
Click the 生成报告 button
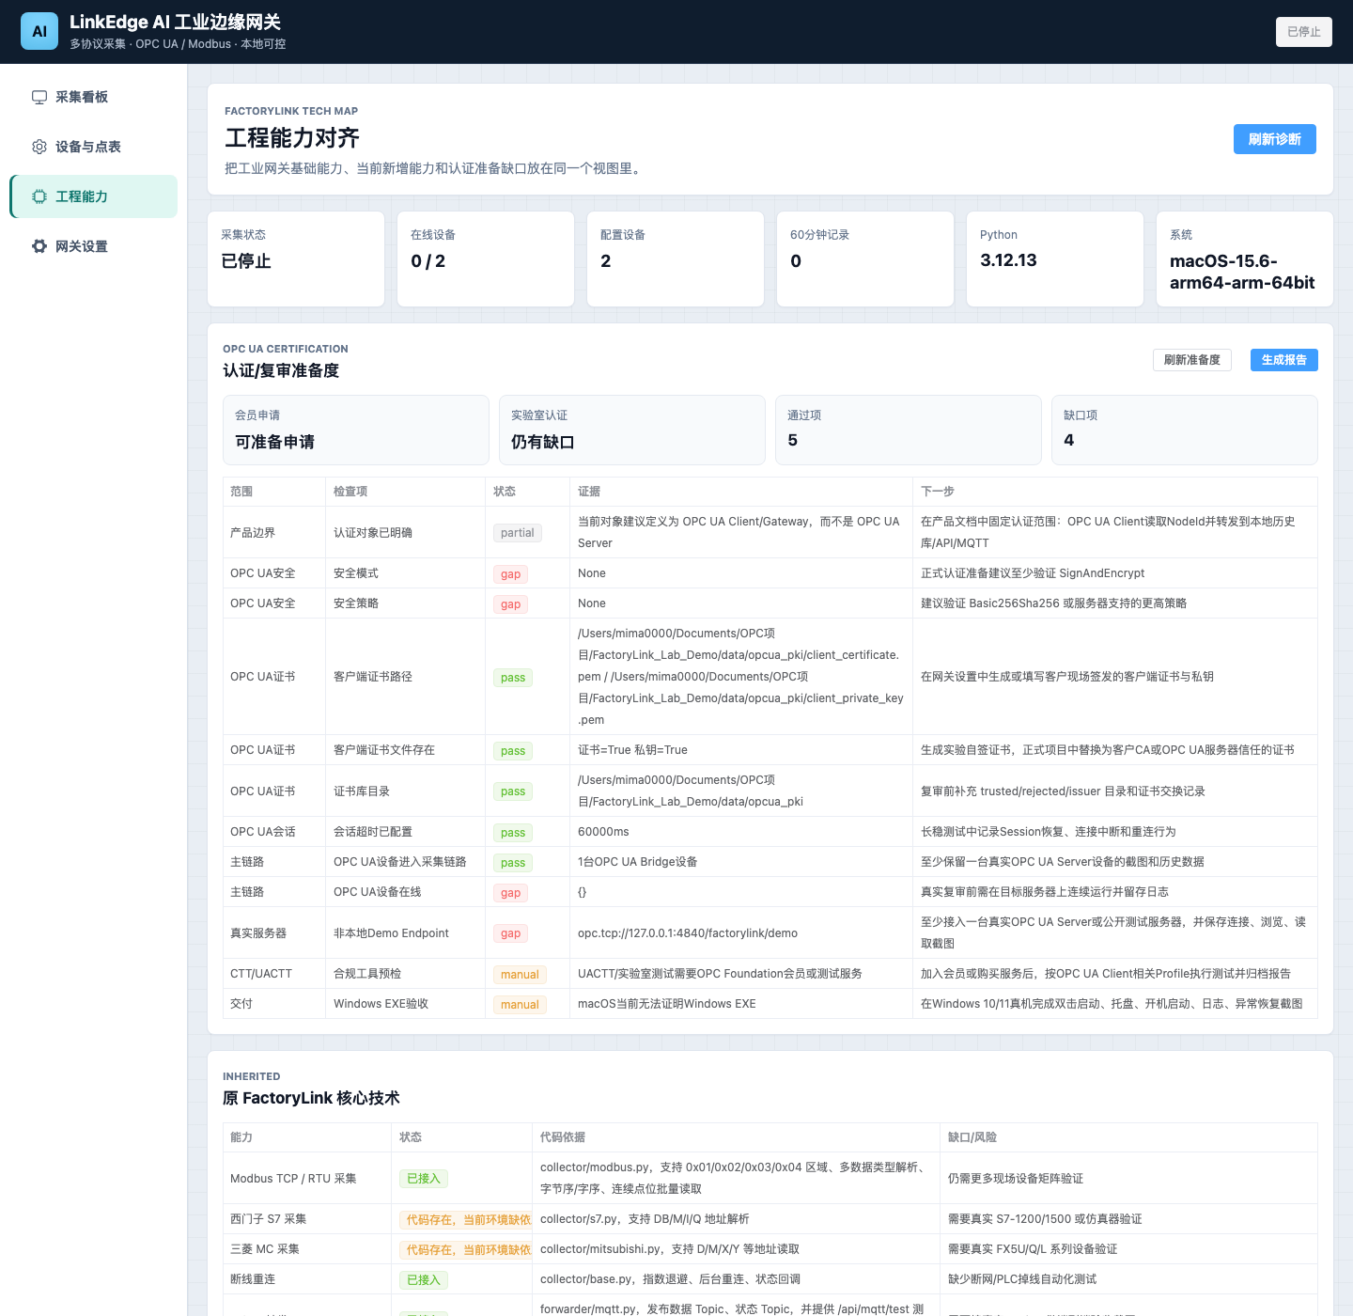coord(1283,360)
